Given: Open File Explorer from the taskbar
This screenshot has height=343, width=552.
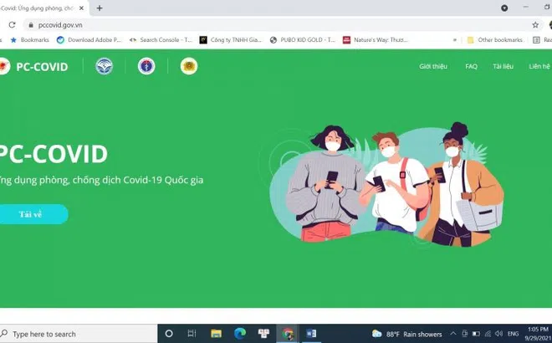Looking at the screenshot, I should click(x=216, y=334).
